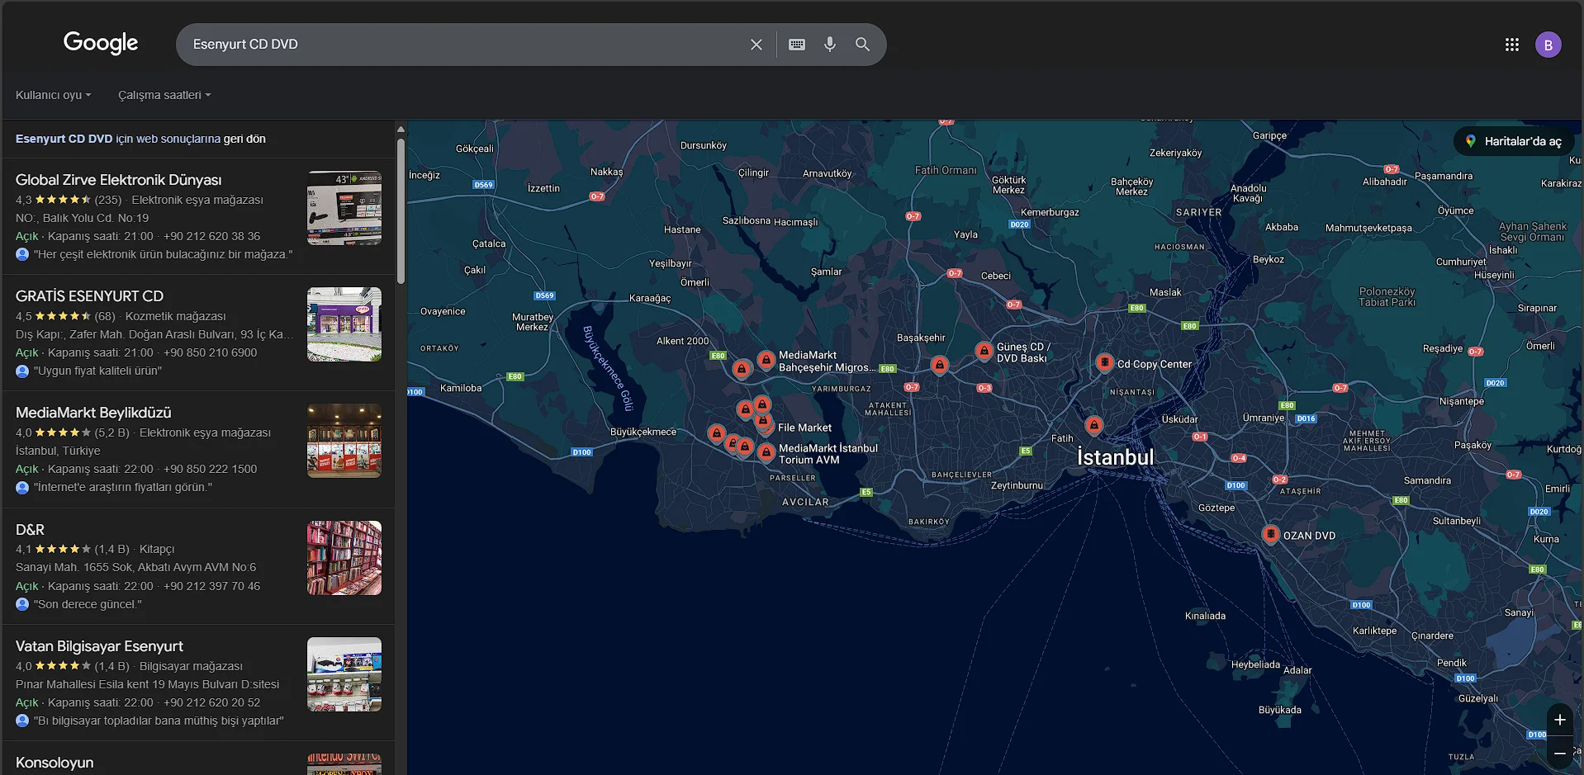This screenshot has height=775, width=1584.
Task: Click into the Google search field
Action: [462, 45]
